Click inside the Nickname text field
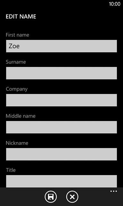The image size is (123, 206). coord(61,154)
